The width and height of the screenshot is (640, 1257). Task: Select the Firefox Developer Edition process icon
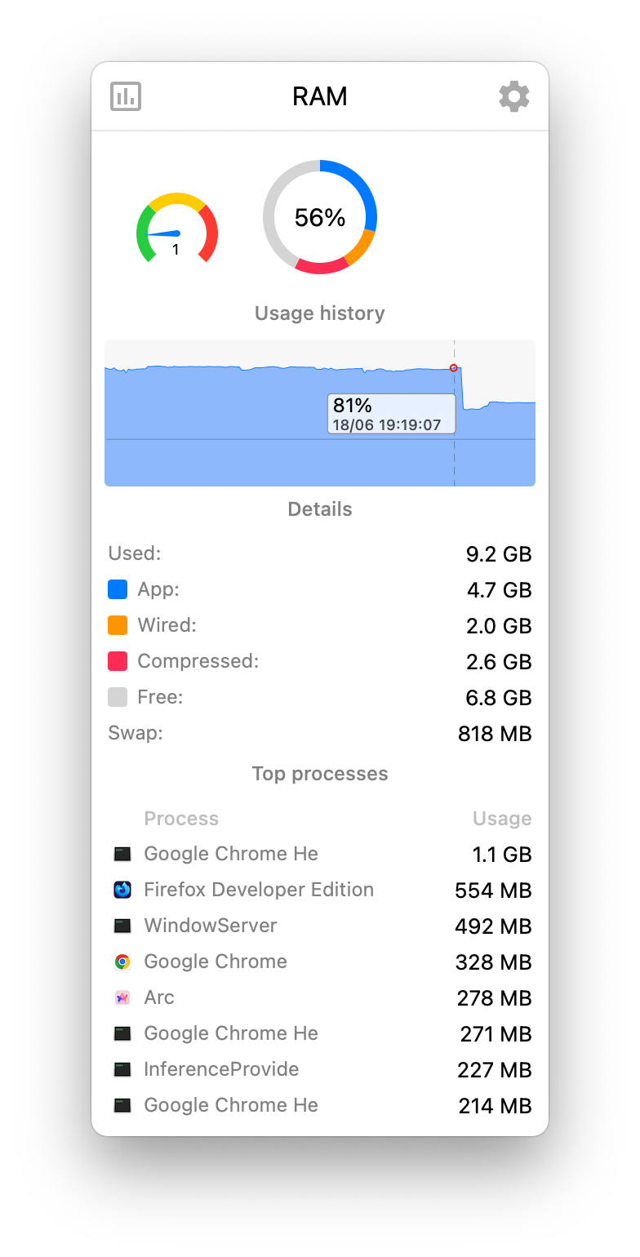(x=122, y=890)
